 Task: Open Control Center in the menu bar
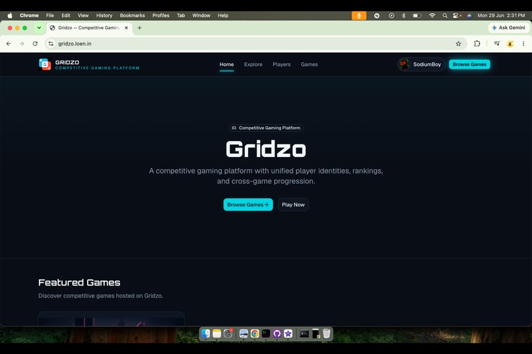pyautogui.click(x=455, y=16)
